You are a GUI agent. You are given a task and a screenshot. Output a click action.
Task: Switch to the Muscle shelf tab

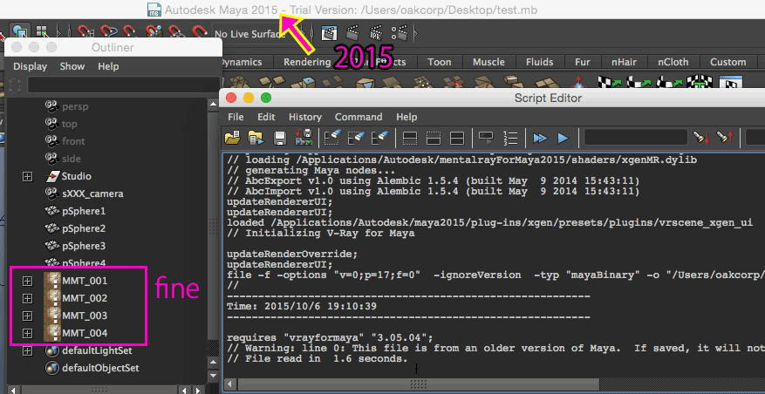[488, 62]
